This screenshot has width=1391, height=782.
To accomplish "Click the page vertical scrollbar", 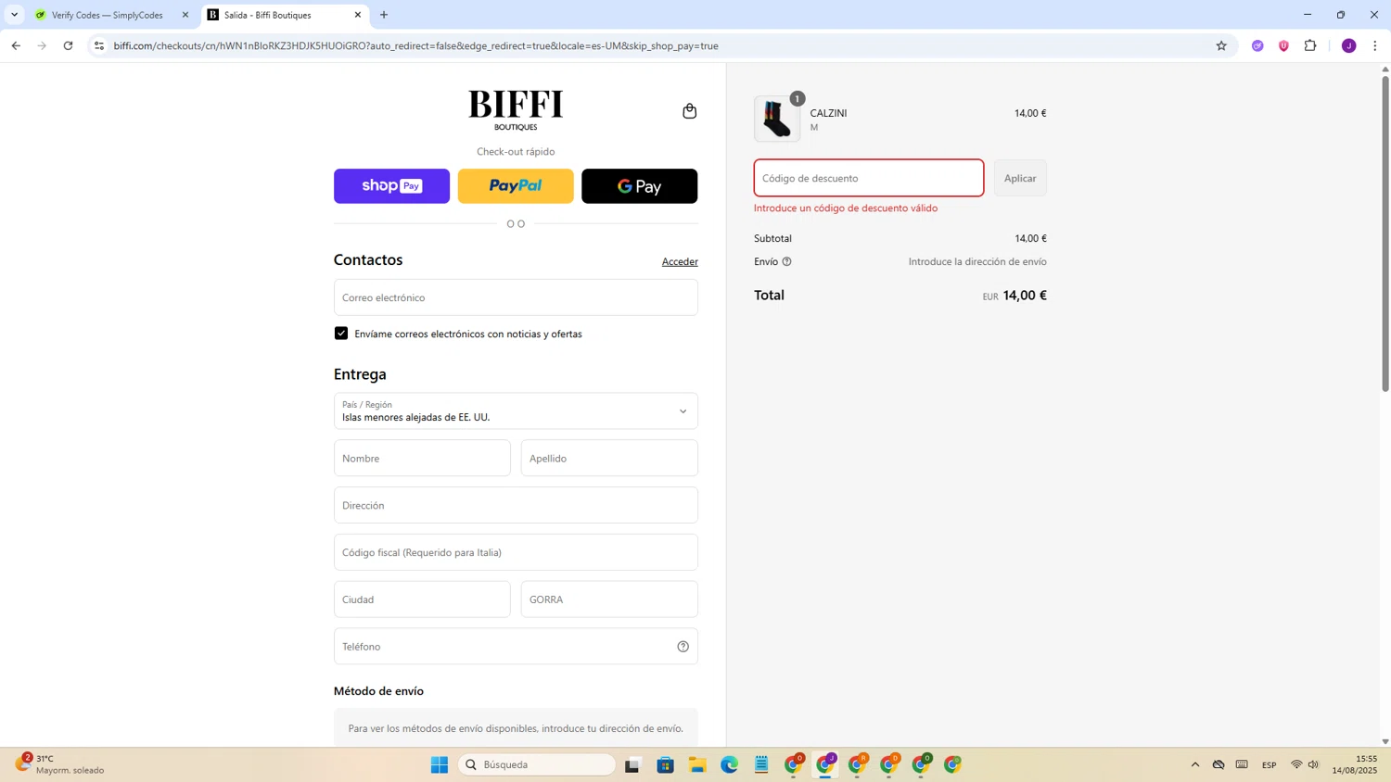I will (1385, 232).
